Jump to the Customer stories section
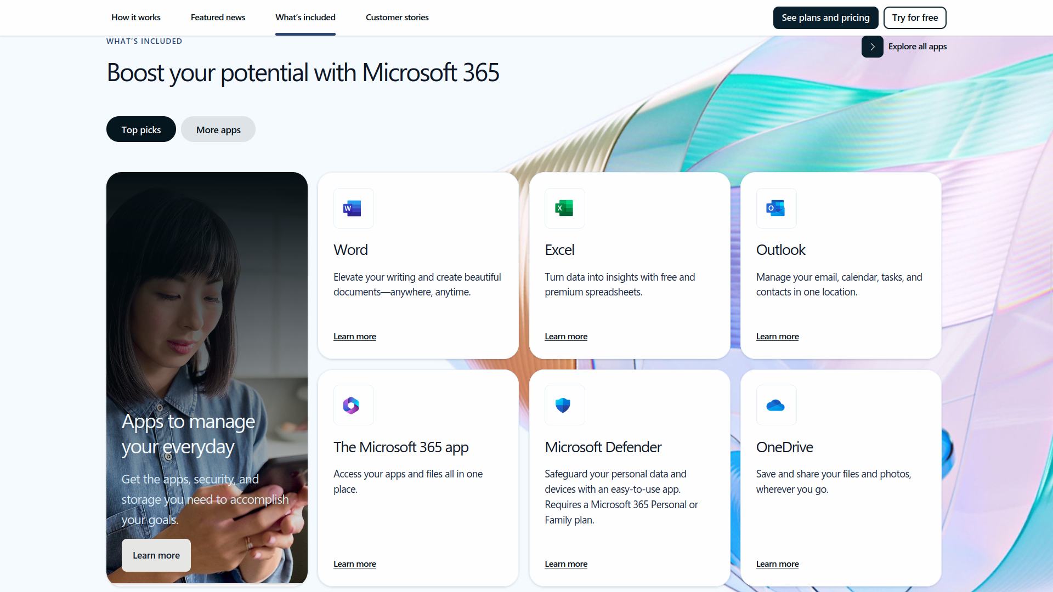The image size is (1053, 592). click(x=397, y=18)
